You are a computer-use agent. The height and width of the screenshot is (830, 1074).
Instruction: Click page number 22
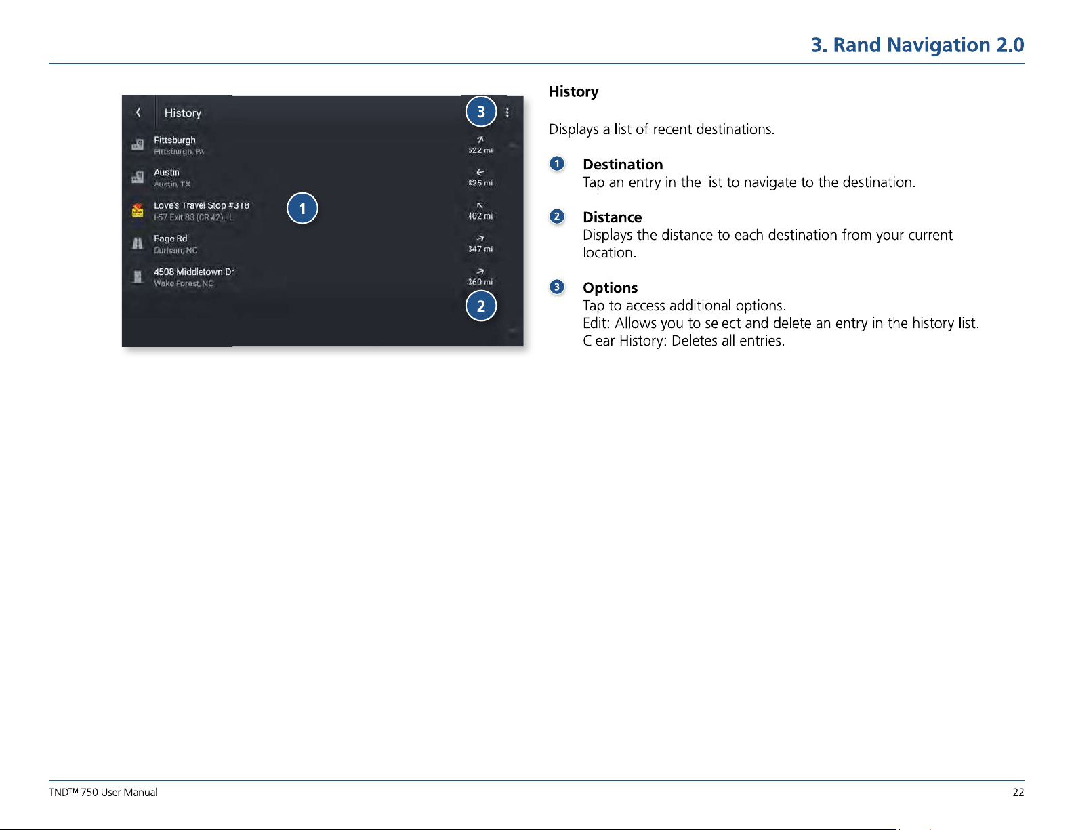point(1018,793)
